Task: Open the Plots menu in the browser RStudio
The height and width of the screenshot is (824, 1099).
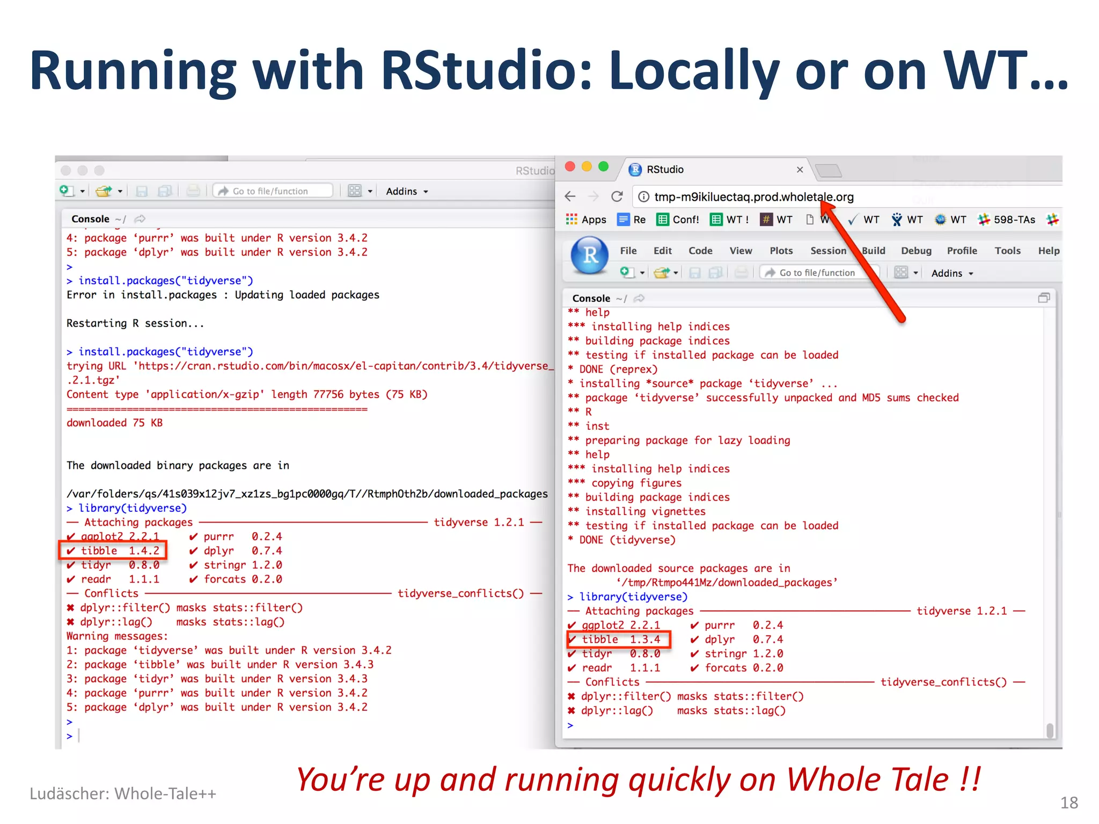Action: (x=781, y=251)
